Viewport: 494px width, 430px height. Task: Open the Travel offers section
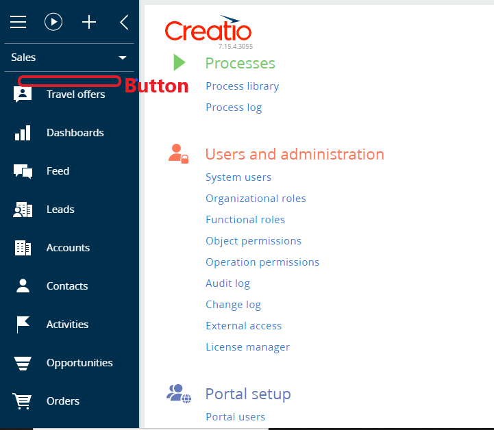75,94
